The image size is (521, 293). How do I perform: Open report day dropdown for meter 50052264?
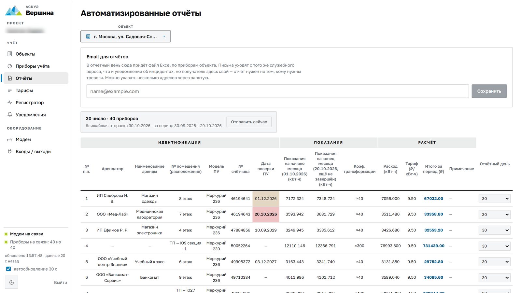(x=494, y=246)
